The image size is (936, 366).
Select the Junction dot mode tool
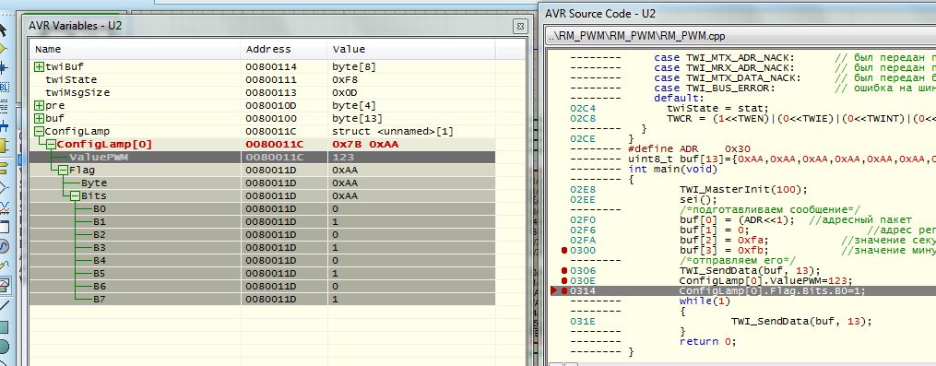tap(4, 67)
